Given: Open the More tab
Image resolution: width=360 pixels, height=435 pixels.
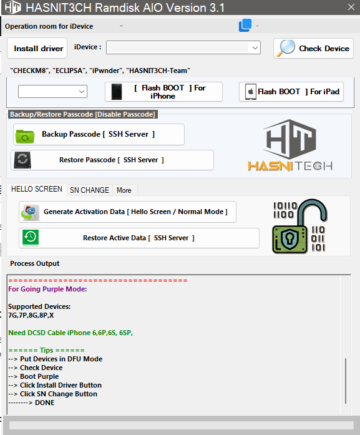Looking at the screenshot, I should click(x=124, y=190).
